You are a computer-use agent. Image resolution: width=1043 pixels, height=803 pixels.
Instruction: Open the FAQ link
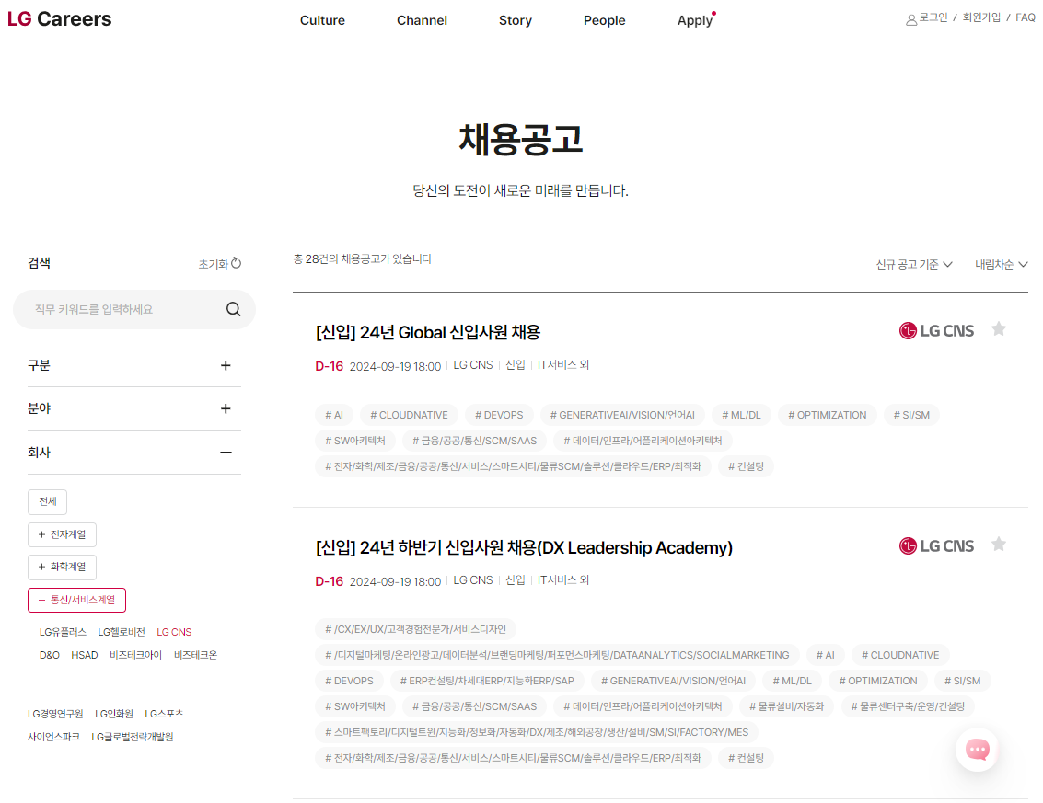1026,18
